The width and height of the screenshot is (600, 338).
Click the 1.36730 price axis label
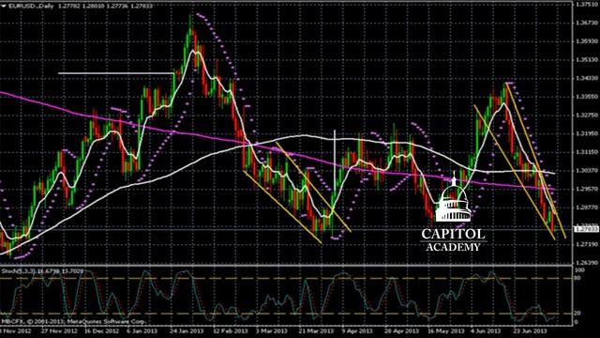click(x=586, y=23)
